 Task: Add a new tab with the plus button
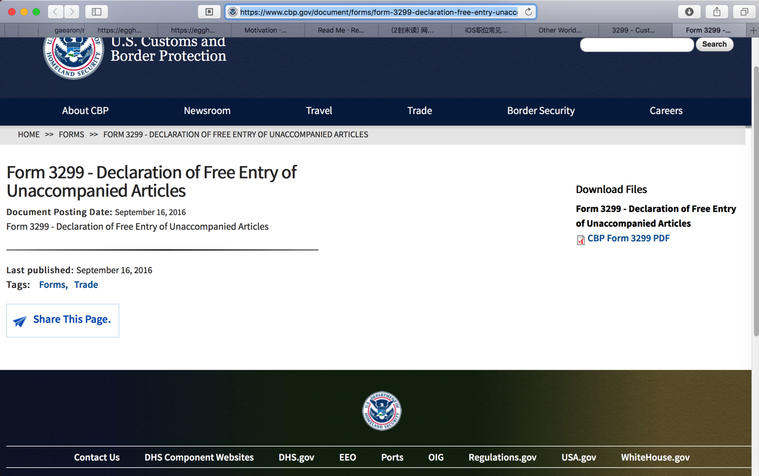753,30
